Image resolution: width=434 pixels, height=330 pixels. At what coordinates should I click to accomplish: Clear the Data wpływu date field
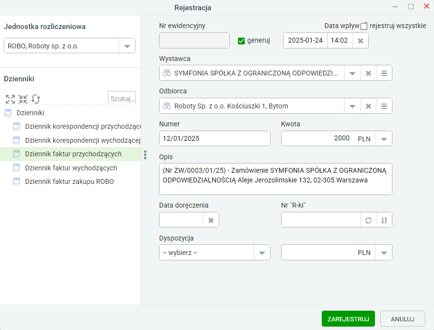360,41
